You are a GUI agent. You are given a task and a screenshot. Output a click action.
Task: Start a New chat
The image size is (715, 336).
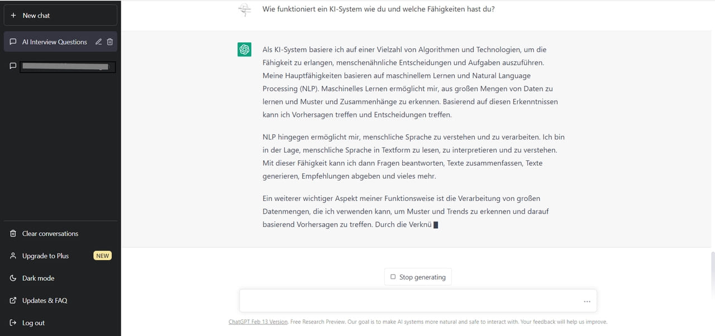tap(60, 16)
